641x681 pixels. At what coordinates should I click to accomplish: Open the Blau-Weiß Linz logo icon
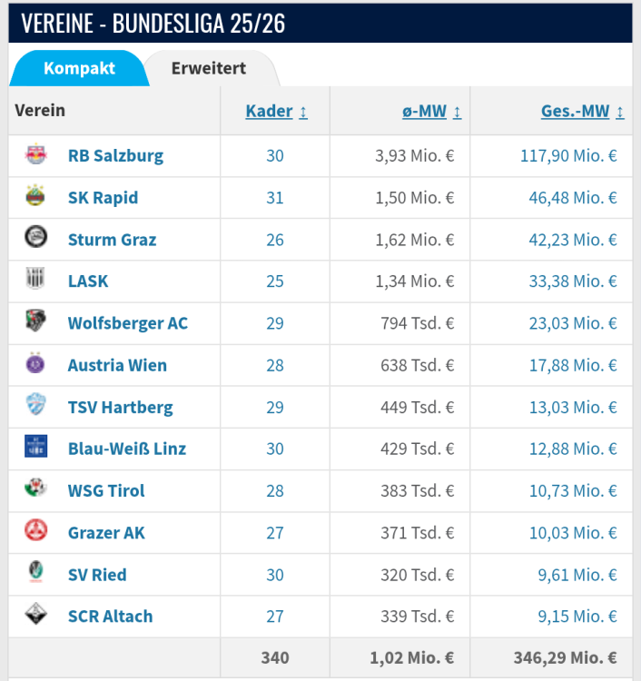coord(35,448)
